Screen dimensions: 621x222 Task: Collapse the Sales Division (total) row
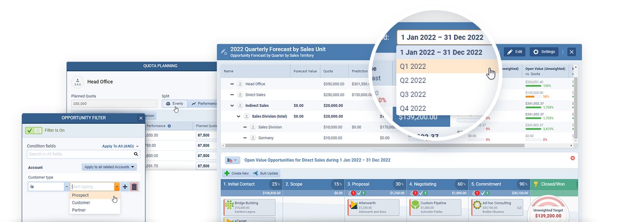[239, 116]
